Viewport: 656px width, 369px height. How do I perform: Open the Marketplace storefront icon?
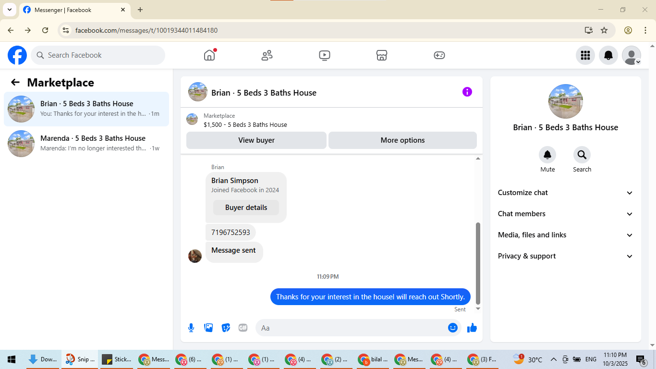point(382,55)
